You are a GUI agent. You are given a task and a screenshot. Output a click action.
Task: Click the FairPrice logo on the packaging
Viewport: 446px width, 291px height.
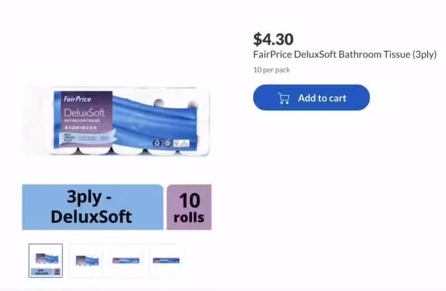click(77, 99)
